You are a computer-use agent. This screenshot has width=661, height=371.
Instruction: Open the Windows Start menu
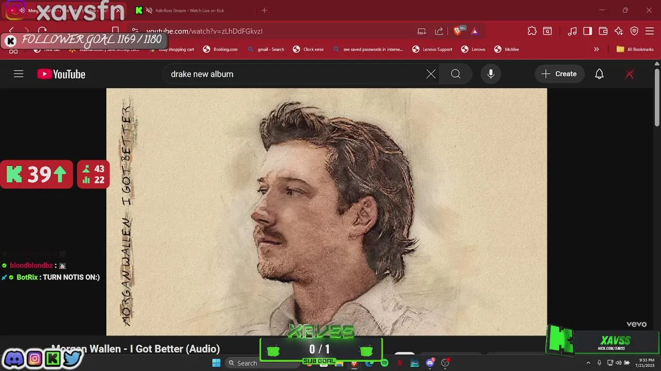tap(216, 363)
